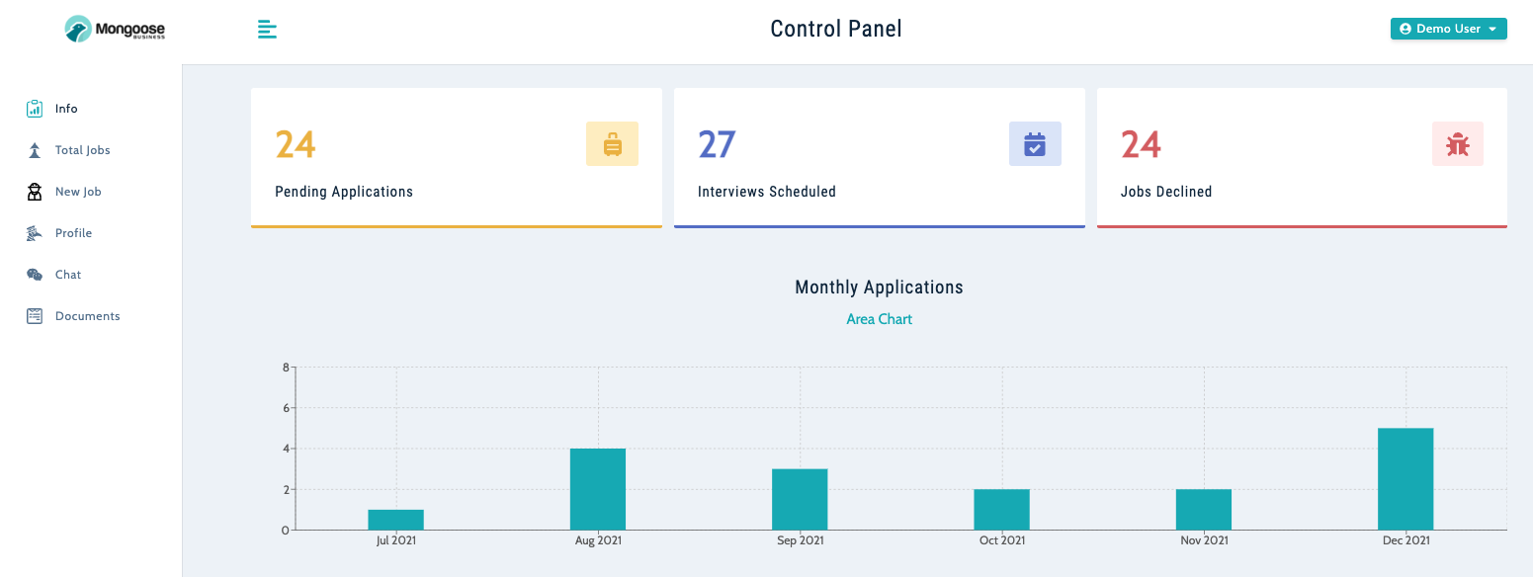
Task: Switch chart type via Area Chart link
Action: pyautogui.click(x=879, y=319)
